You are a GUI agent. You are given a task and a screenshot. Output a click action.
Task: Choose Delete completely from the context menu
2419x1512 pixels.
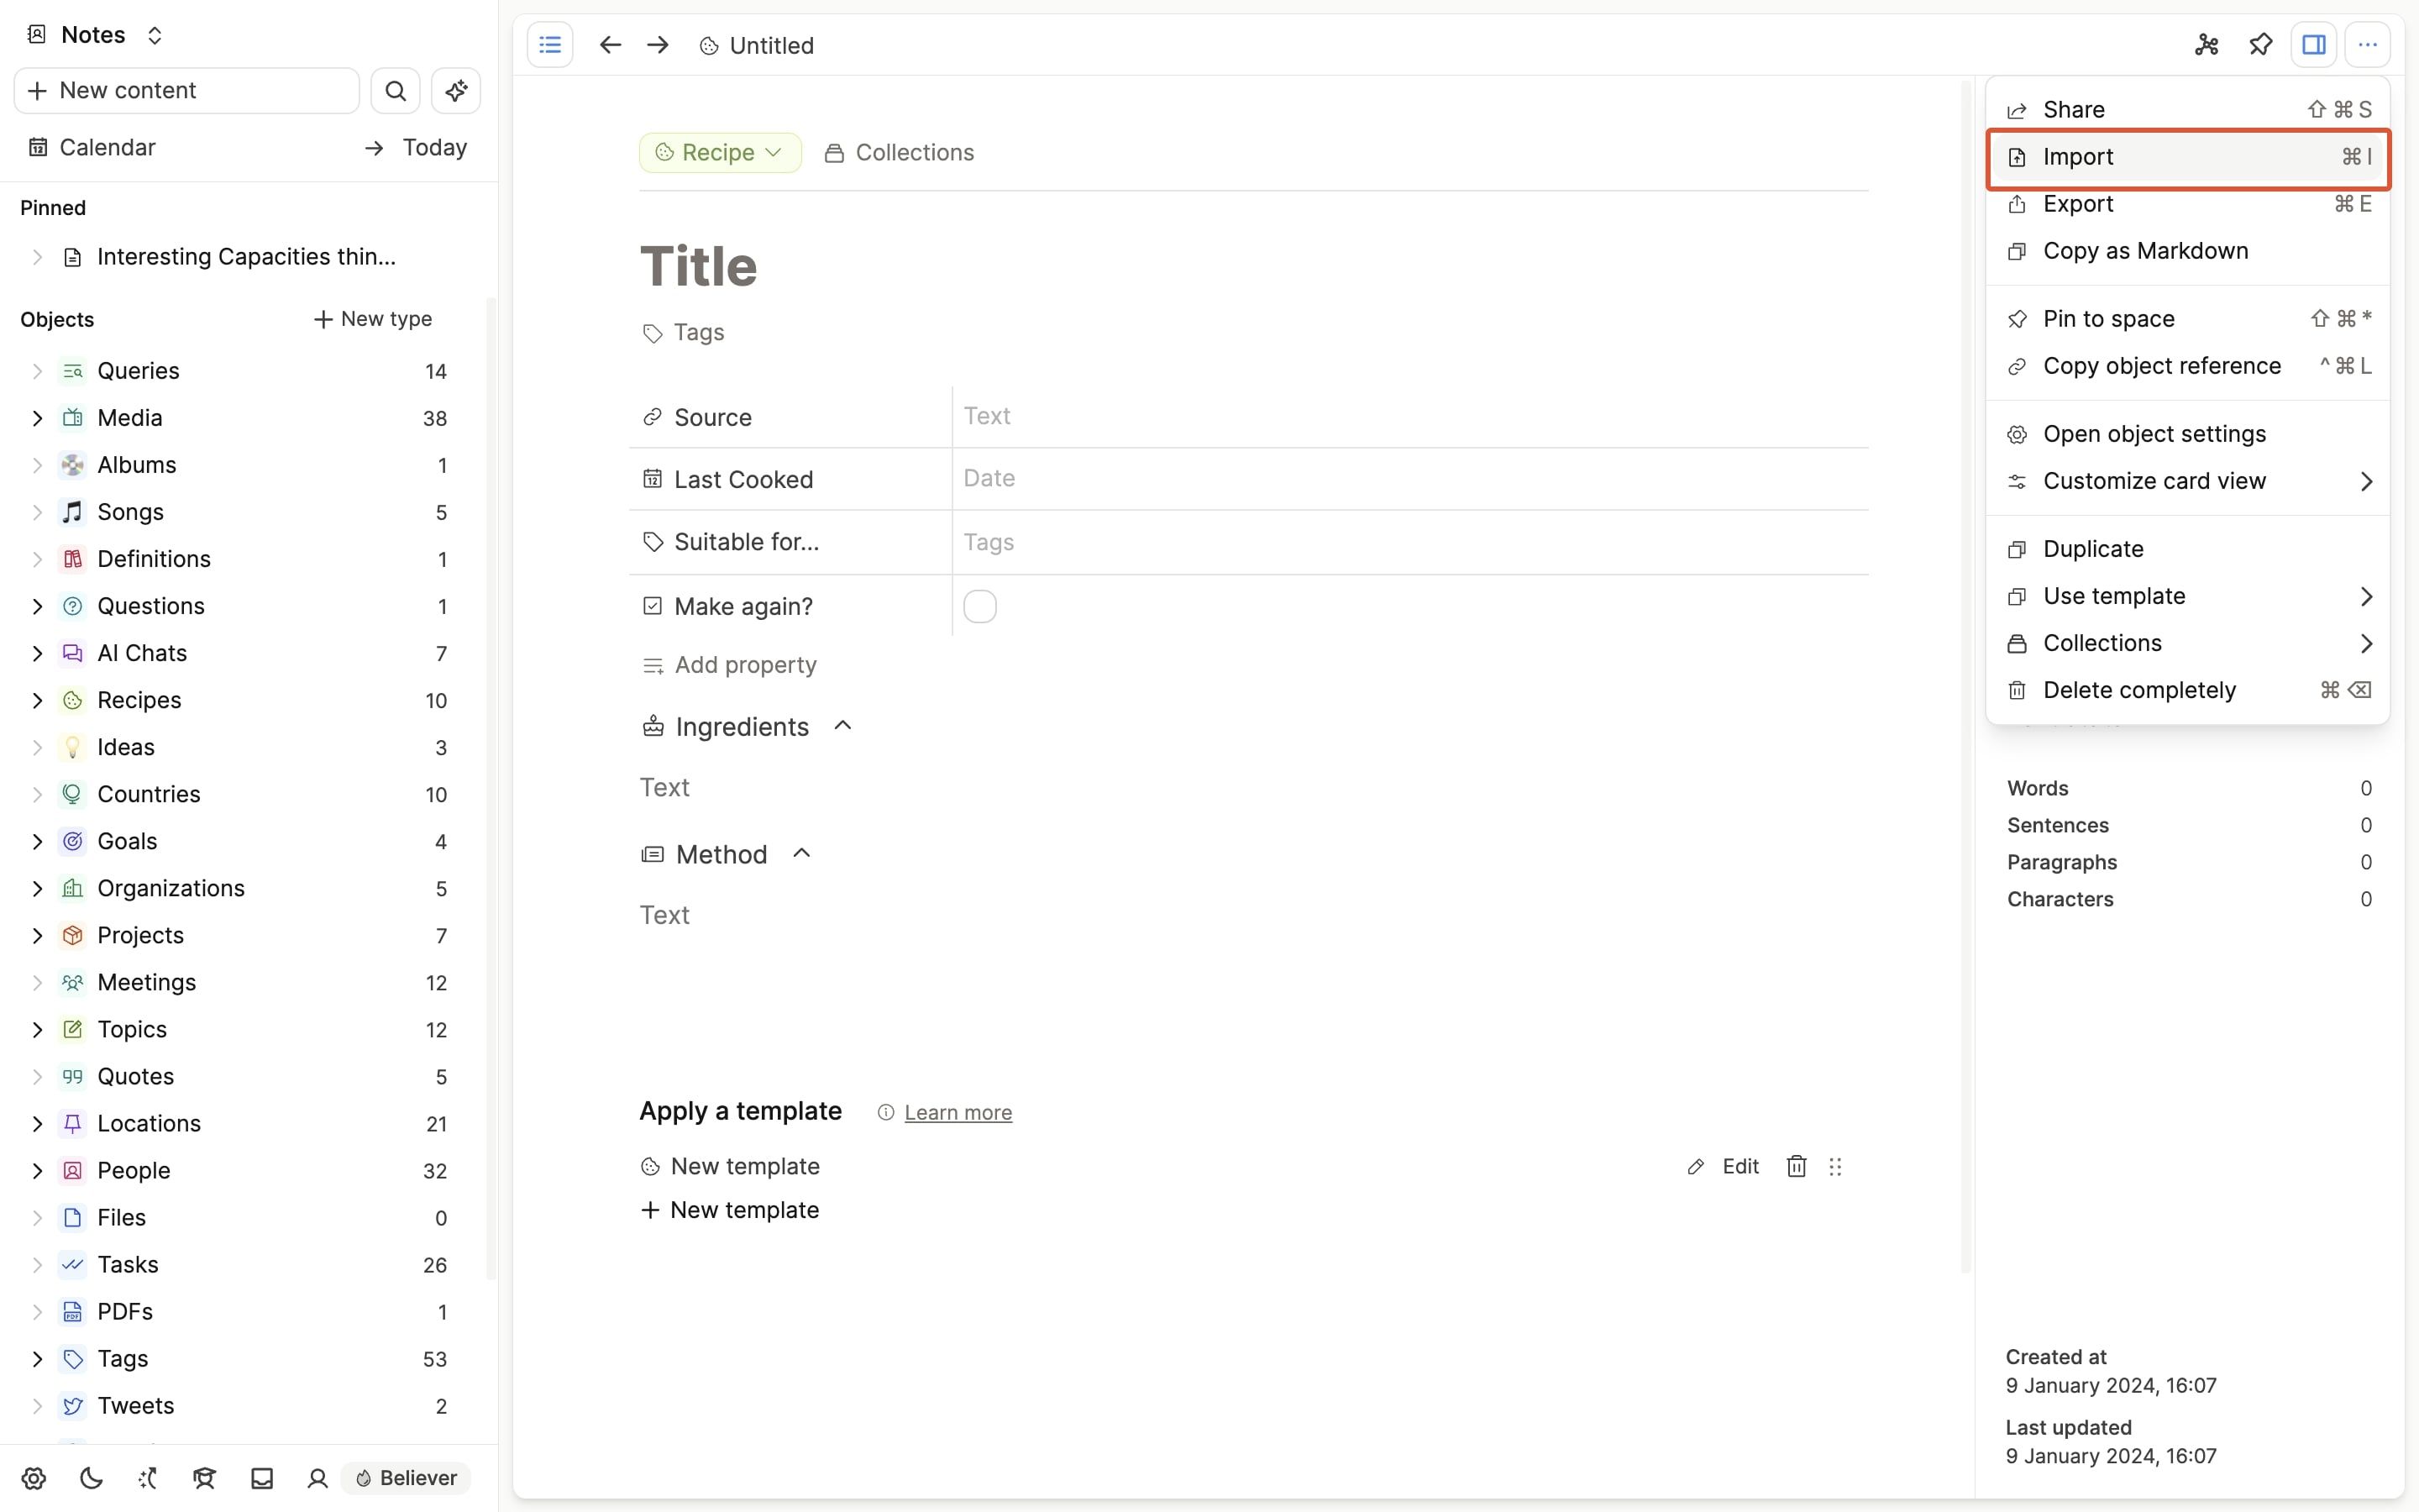pos(2140,690)
